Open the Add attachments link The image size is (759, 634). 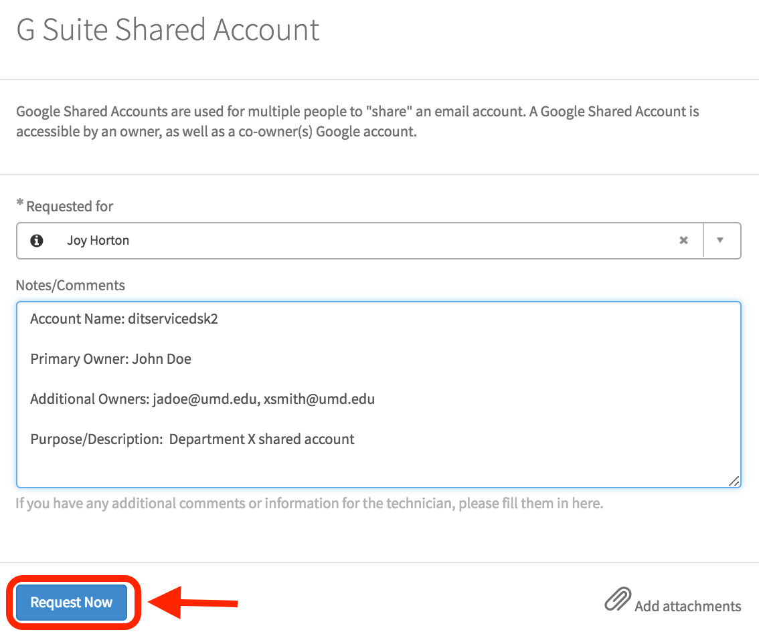(687, 607)
